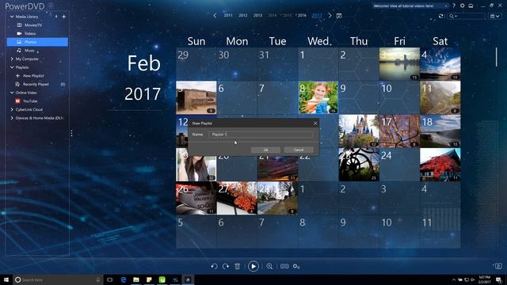507x285 pixels.
Task: Select Photos in Media Library
Action: pyautogui.click(x=37, y=42)
